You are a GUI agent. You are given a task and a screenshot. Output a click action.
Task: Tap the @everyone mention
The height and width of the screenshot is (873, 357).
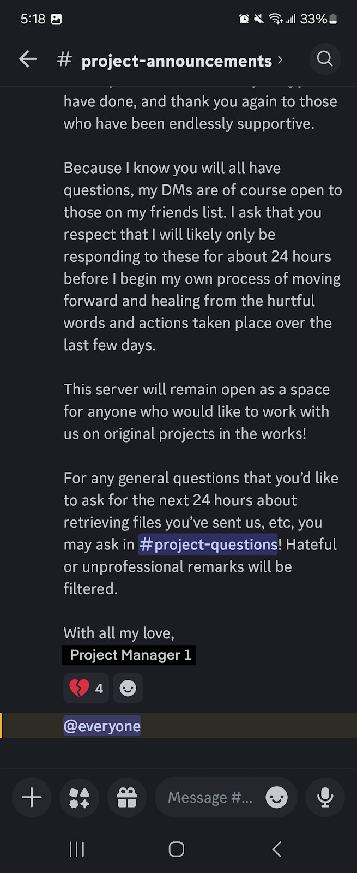pyautogui.click(x=102, y=726)
